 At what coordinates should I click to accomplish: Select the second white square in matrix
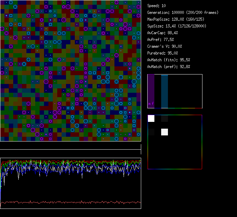point(164,132)
